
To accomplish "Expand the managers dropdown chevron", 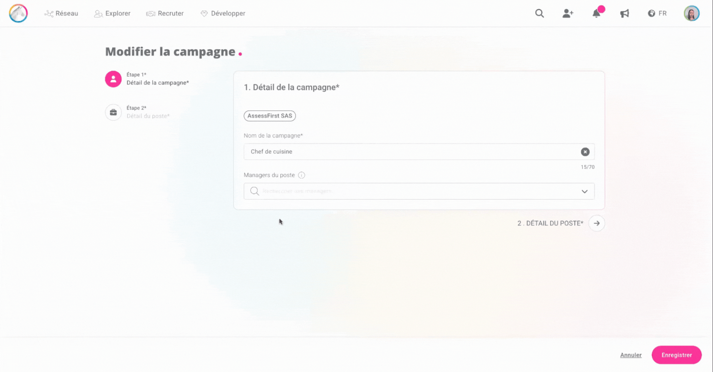I will coord(585,192).
